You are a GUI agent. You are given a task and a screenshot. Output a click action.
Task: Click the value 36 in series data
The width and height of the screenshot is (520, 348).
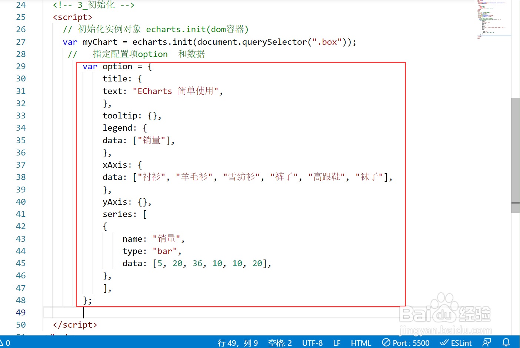point(197,264)
